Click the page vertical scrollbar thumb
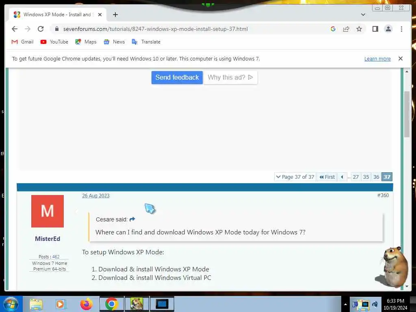 (x=407, y=114)
